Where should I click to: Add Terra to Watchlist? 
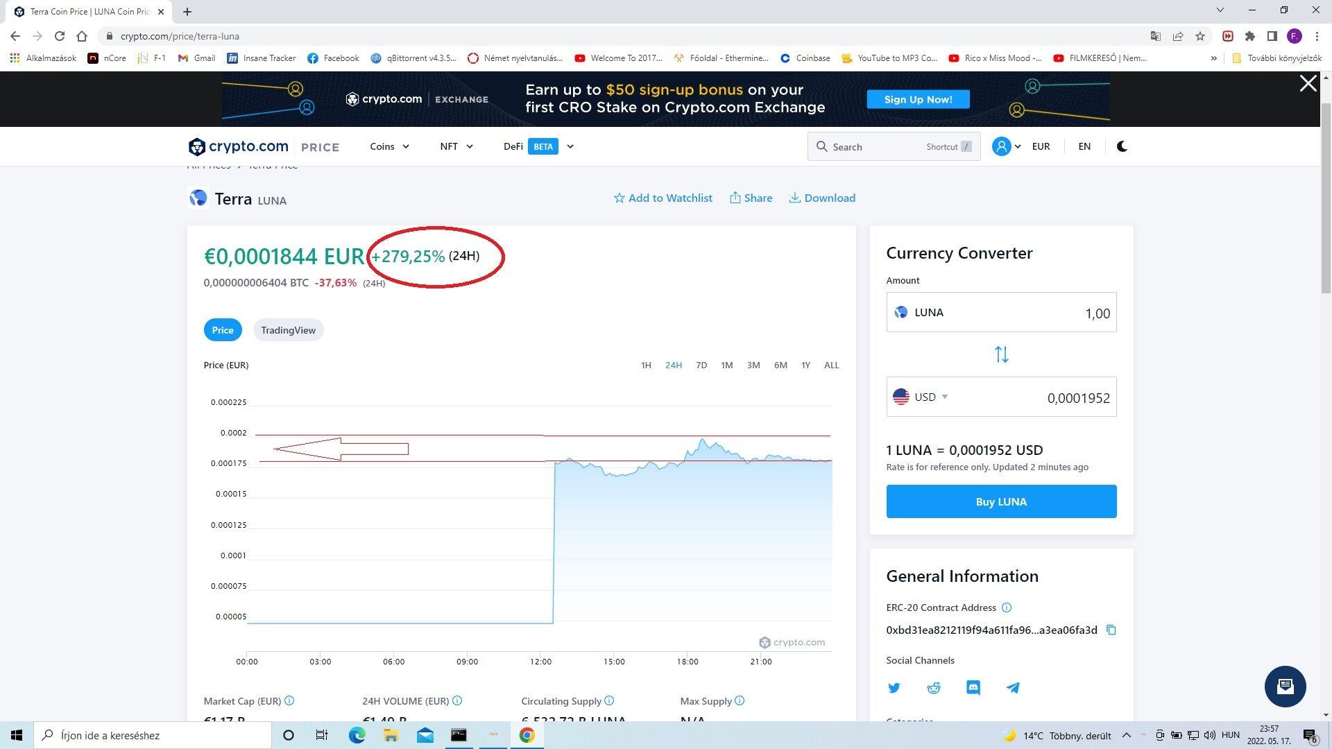pyautogui.click(x=663, y=198)
